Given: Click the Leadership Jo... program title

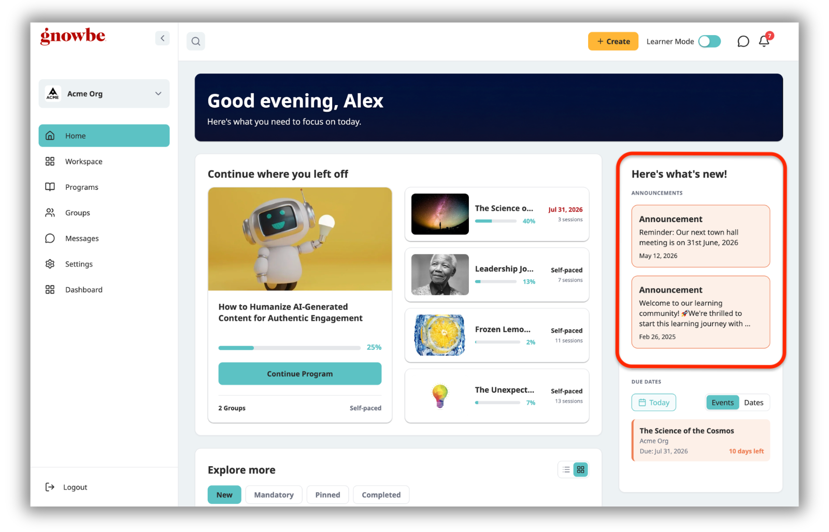Looking at the screenshot, I should (x=504, y=269).
